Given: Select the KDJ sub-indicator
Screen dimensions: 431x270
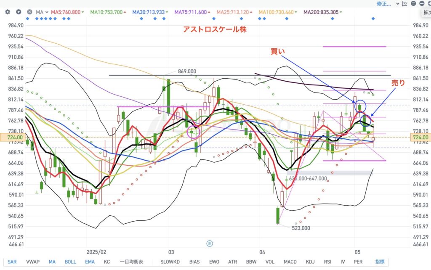Looking at the screenshot, I should [x=310, y=262].
